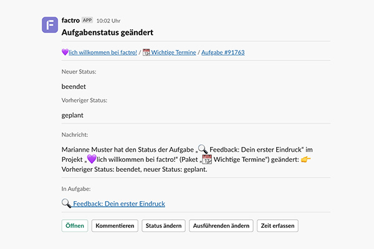Viewport: 374px width, 249px height.
Task: Click the purple heart emoji in breadcrumb
Action: pos(65,52)
